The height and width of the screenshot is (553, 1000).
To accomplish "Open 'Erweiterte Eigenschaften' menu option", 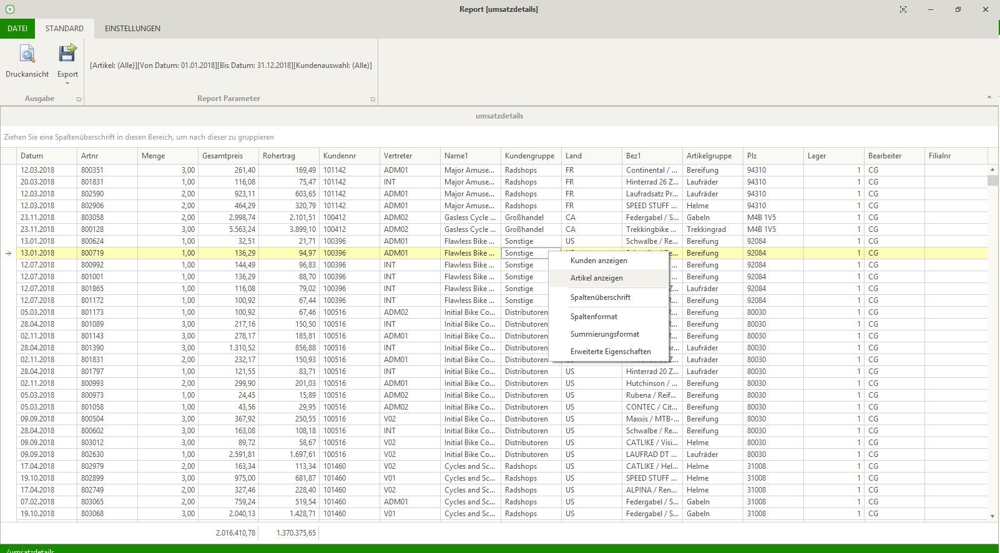I will click(610, 352).
